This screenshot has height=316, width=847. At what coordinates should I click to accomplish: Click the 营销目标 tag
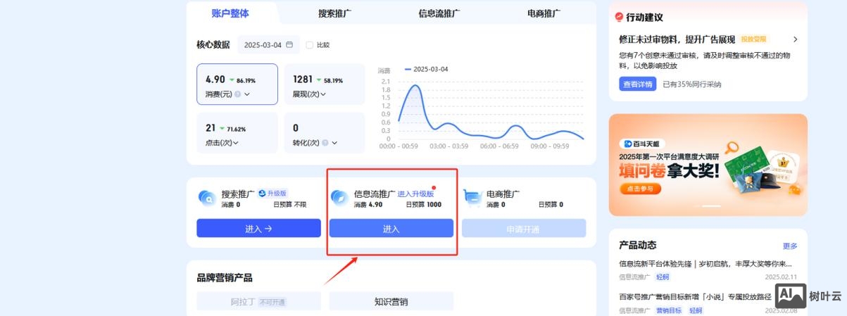(670, 310)
